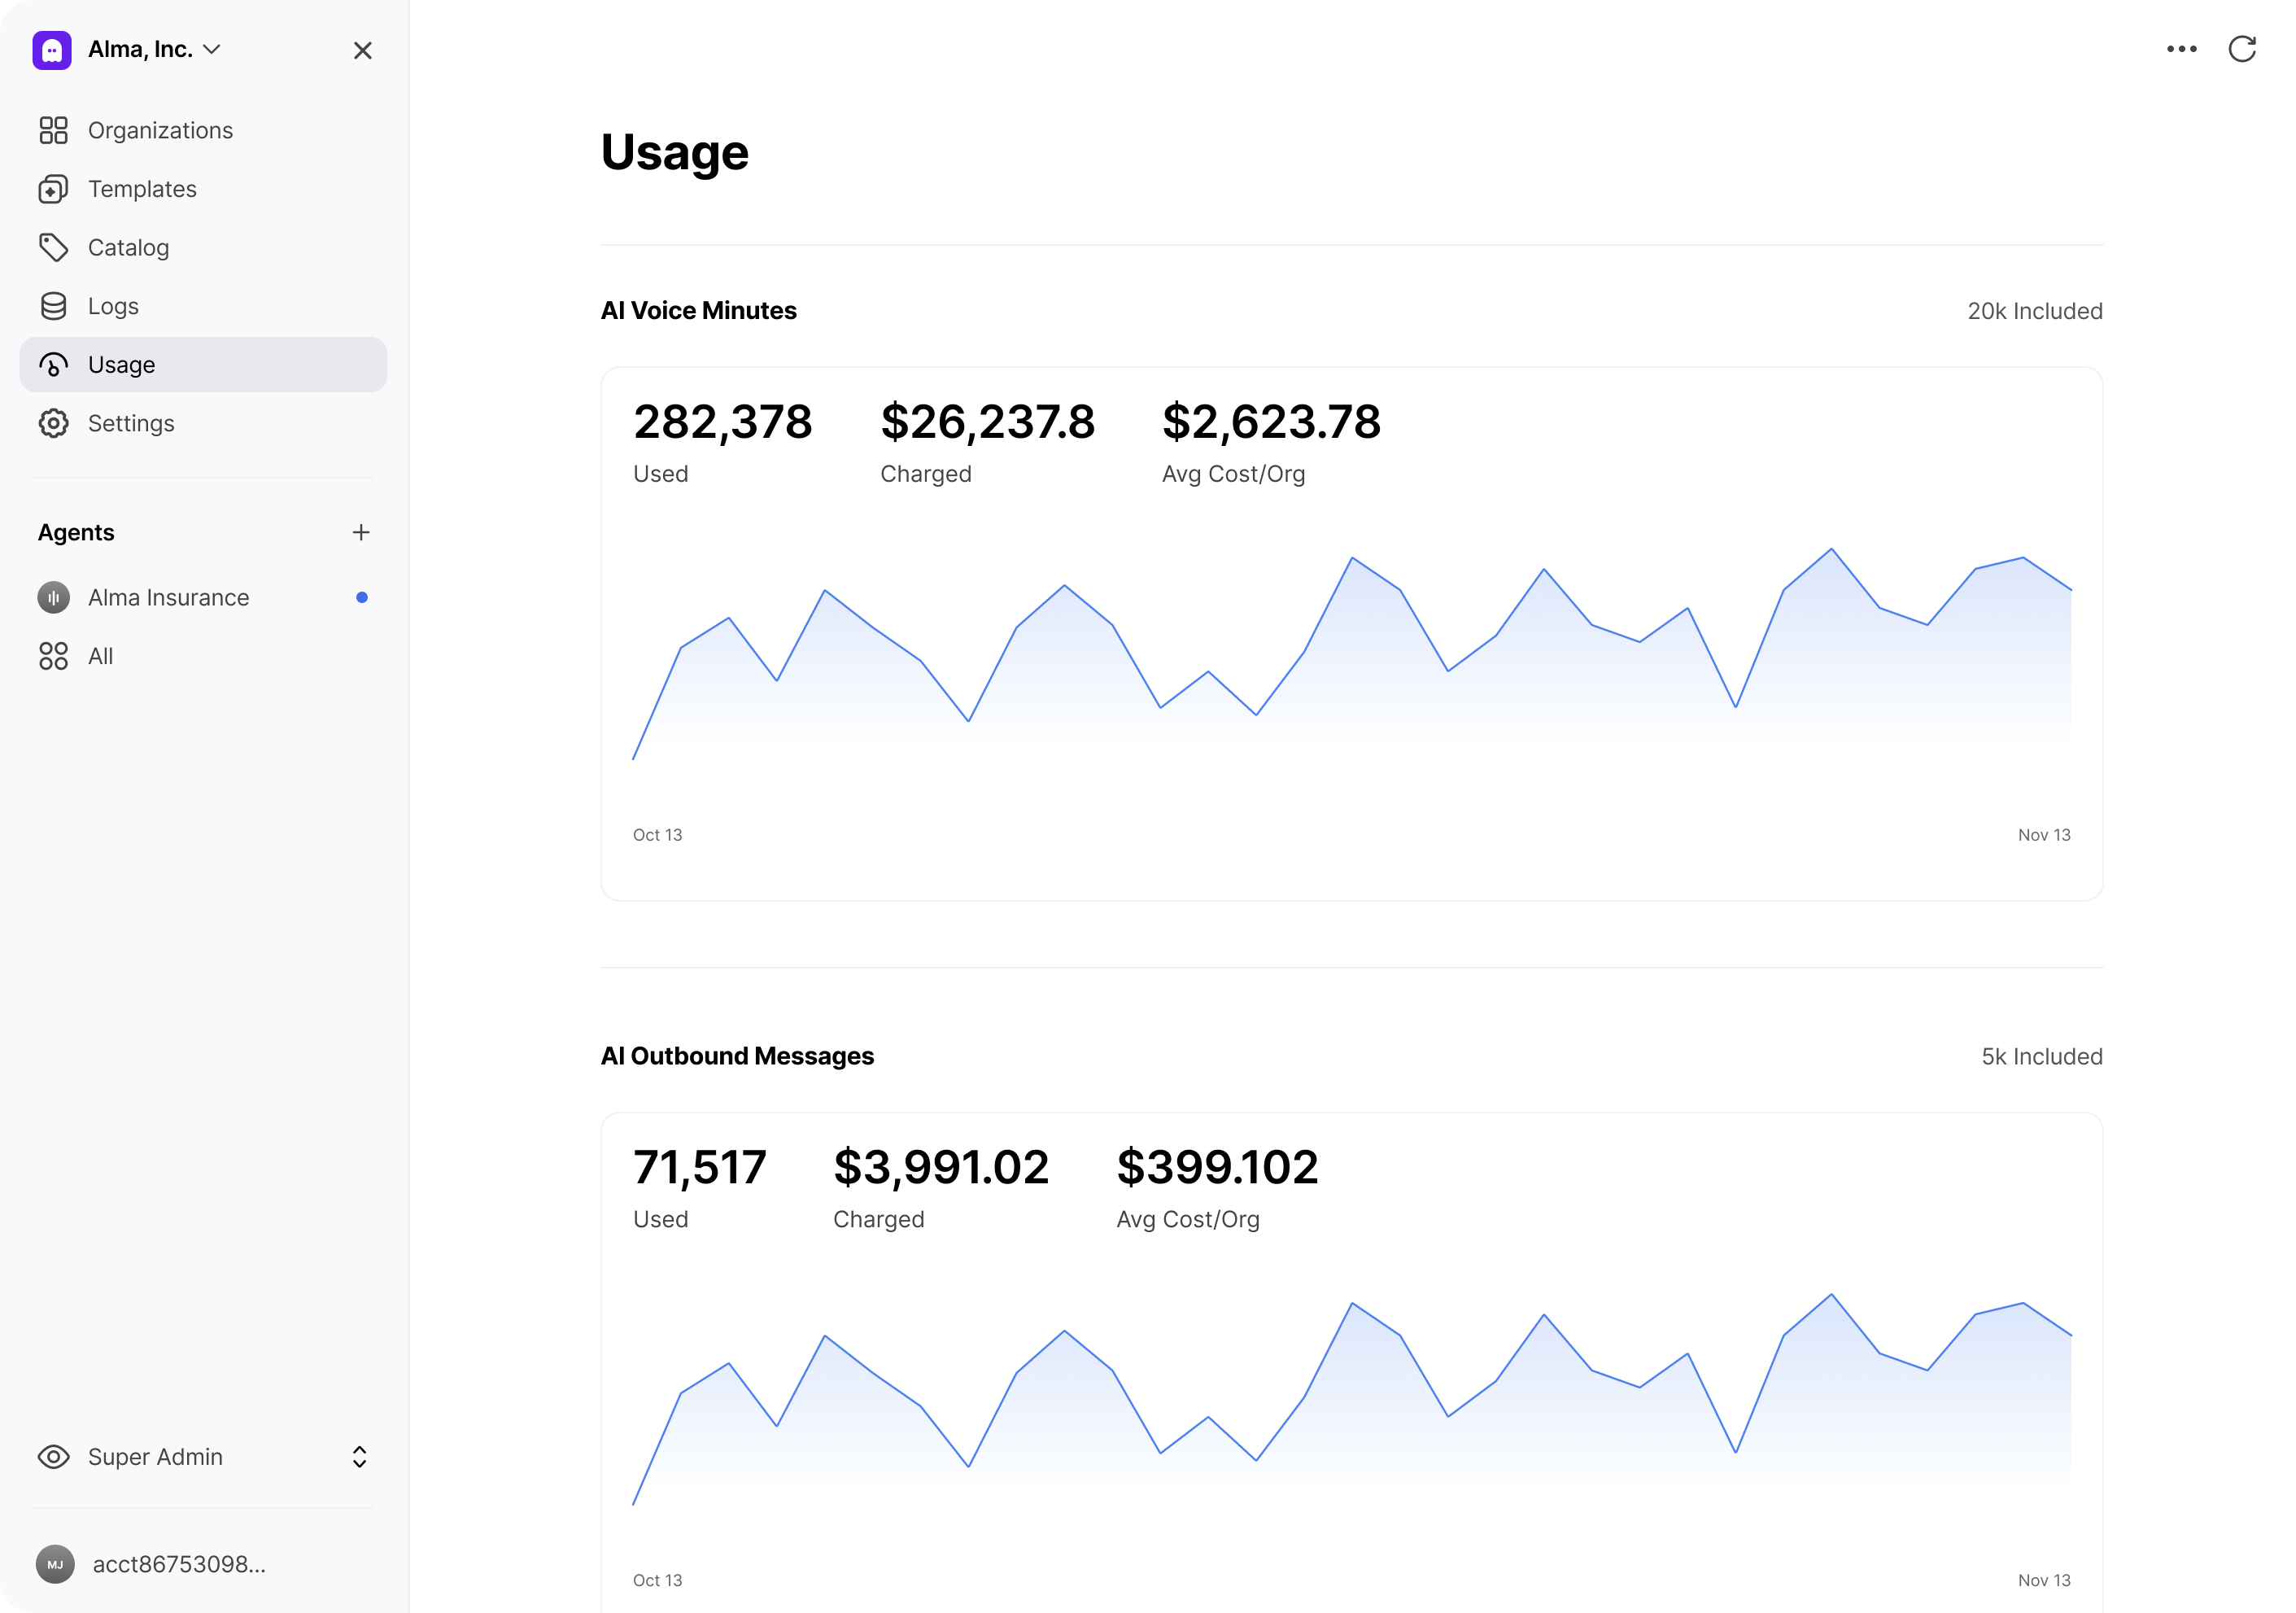Viewport: 2296px width, 1613px height.
Task: Open the Logs page
Action: [113, 306]
